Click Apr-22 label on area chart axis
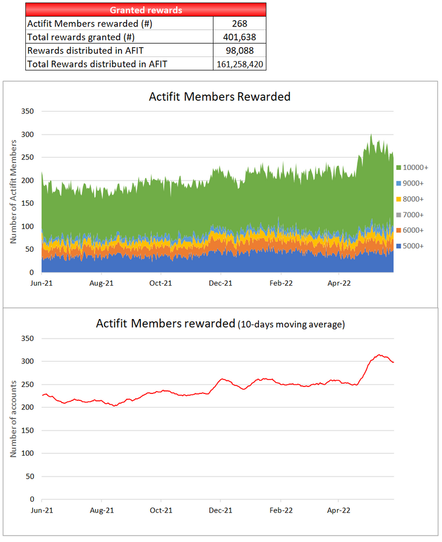Image resolution: width=442 pixels, height=542 pixels. [x=339, y=283]
